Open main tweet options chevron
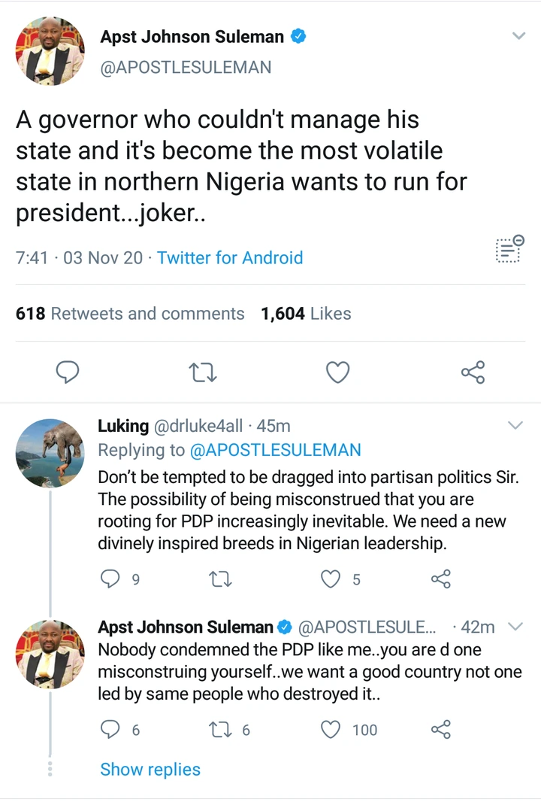The image size is (541, 802). pyautogui.click(x=518, y=36)
